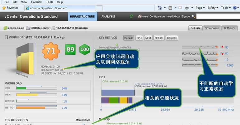Click the green hexagon badge 100
Screen dimensions: 240x125
[85, 49]
